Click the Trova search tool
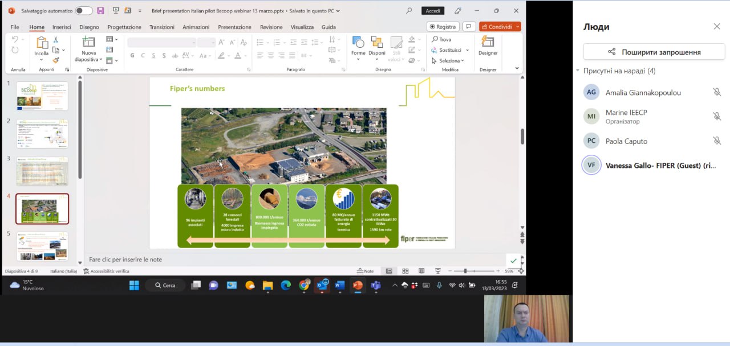730x346 pixels. pos(441,39)
